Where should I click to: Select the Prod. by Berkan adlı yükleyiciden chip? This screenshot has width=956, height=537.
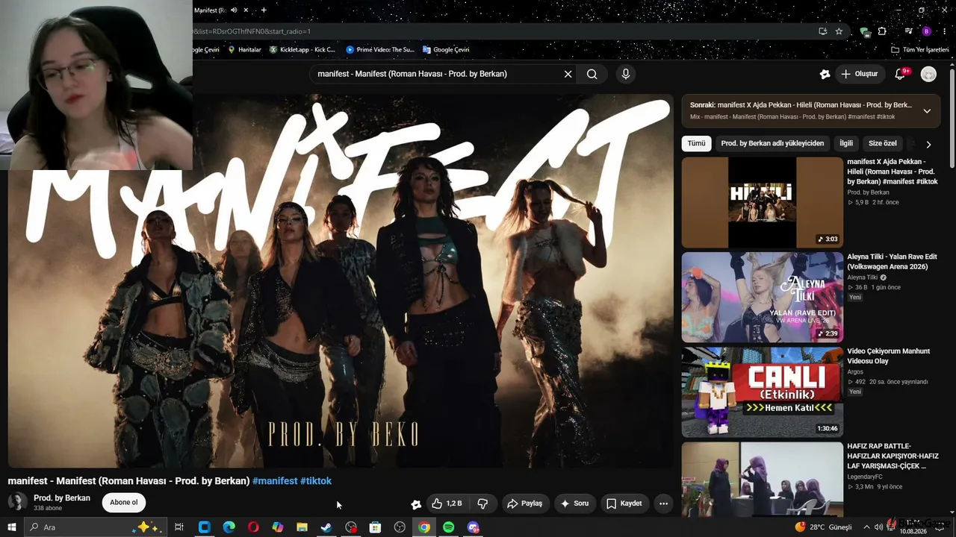[772, 143]
